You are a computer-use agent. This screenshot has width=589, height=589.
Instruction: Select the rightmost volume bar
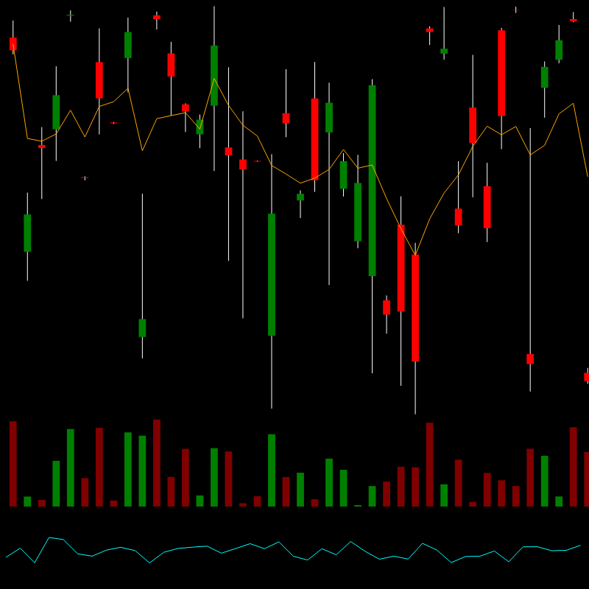(587, 479)
